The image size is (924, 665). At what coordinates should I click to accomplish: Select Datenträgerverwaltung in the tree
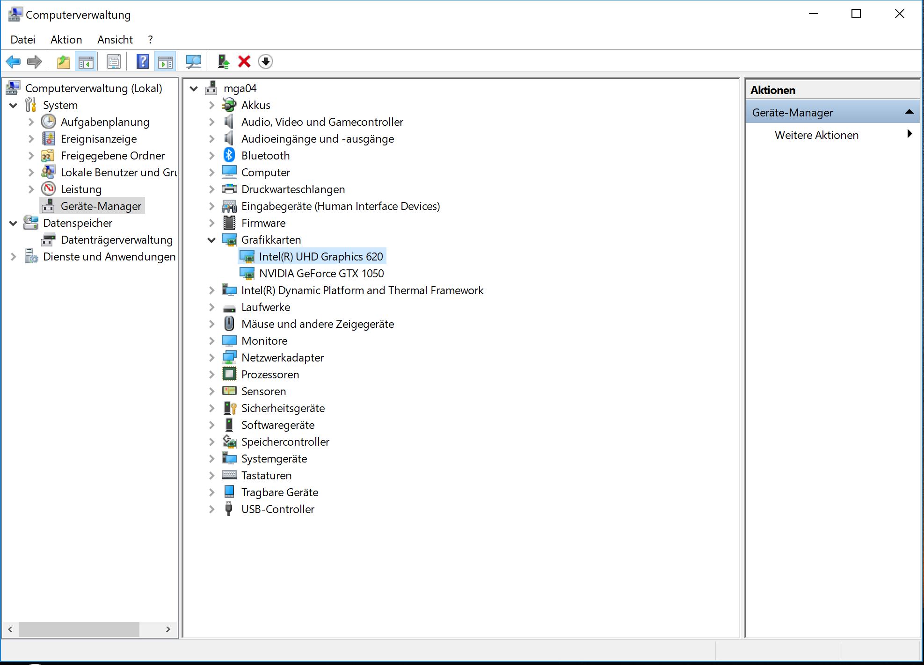116,240
